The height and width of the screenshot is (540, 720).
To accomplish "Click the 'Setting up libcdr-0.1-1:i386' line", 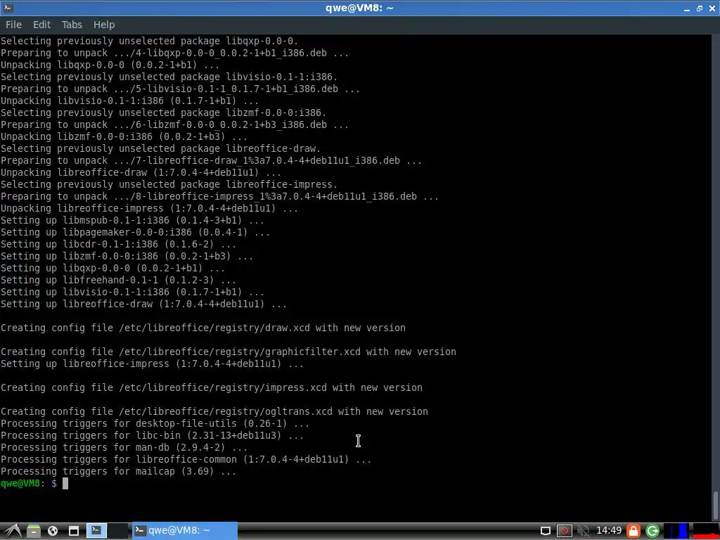I will [x=118, y=245].
